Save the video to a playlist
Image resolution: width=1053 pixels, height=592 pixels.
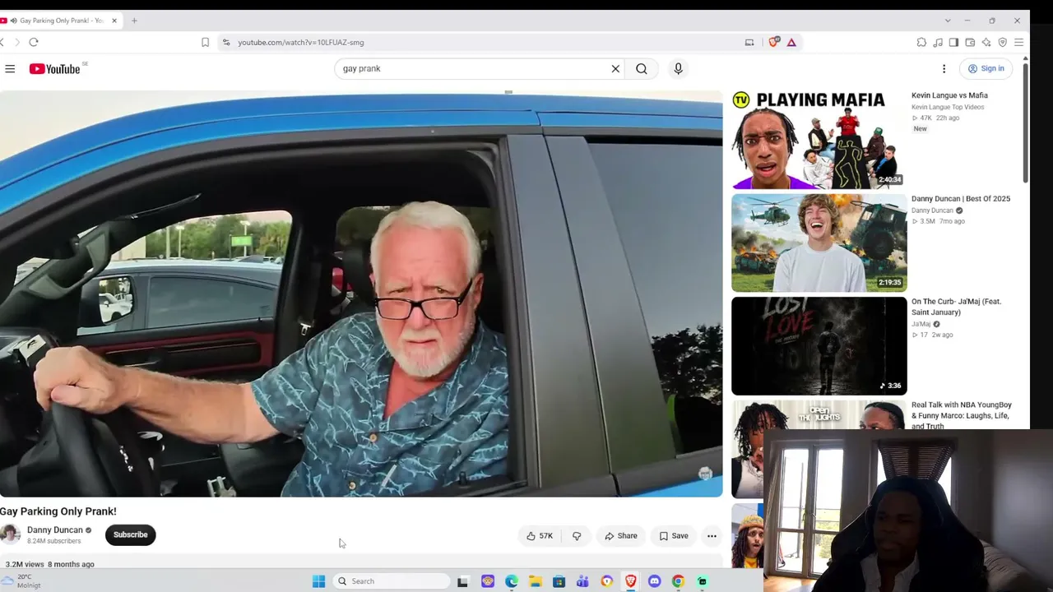(674, 536)
